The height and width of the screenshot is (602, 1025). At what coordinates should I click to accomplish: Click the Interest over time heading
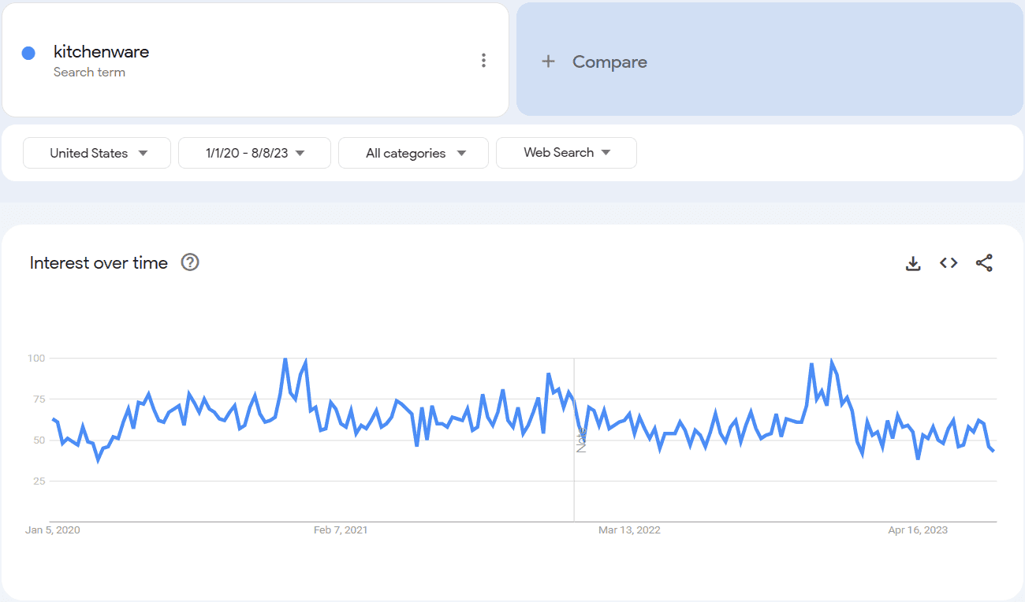click(99, 263)
